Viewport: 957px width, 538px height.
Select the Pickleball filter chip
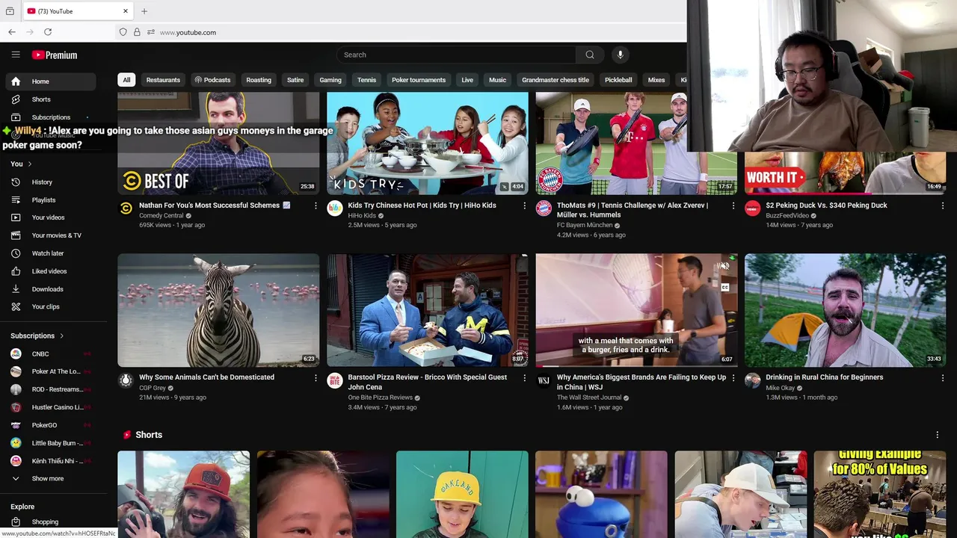(x=618, y=80)
